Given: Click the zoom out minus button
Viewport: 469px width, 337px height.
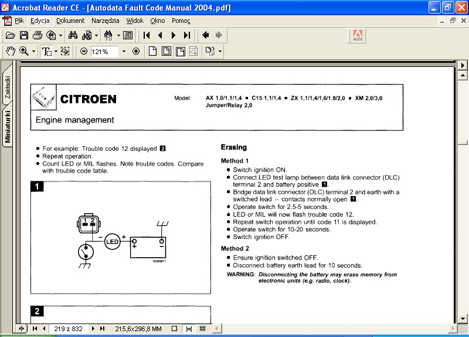Looking at the screenshot, I should coord(84,51).
